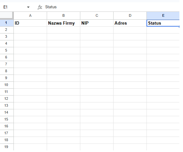Open the Name box dropdown arrow
Viewport: 183px width, 152px height.
pos(28,7)
